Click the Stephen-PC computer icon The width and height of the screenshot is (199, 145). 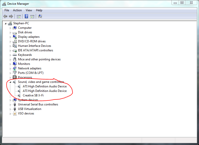pos(10,23)
